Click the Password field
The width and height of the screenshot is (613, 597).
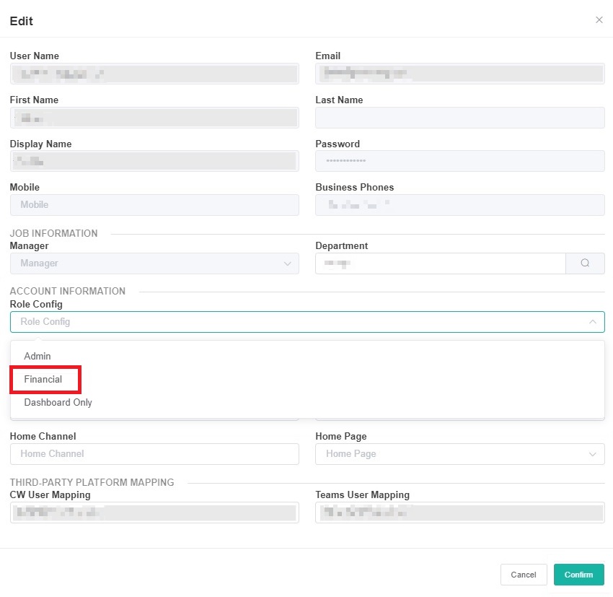pos(459,161)
